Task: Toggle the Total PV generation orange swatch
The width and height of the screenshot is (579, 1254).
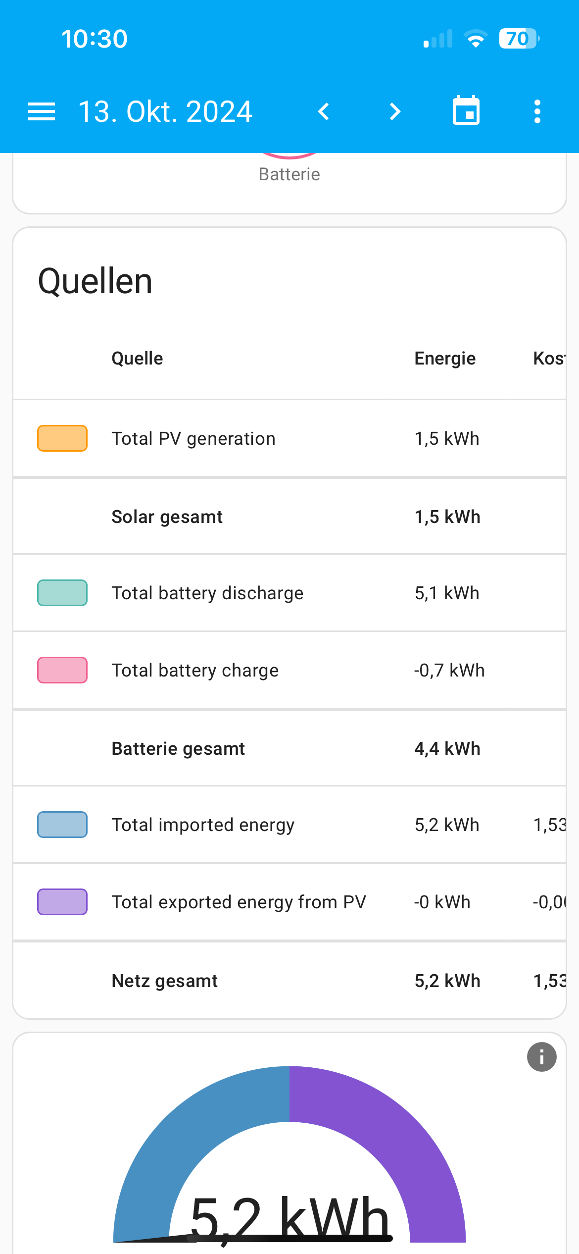Action: click(62, 438)
